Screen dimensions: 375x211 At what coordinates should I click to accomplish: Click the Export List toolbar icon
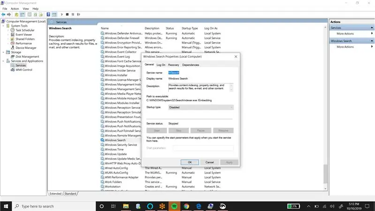pyautogui.click(x=41, y=15)
